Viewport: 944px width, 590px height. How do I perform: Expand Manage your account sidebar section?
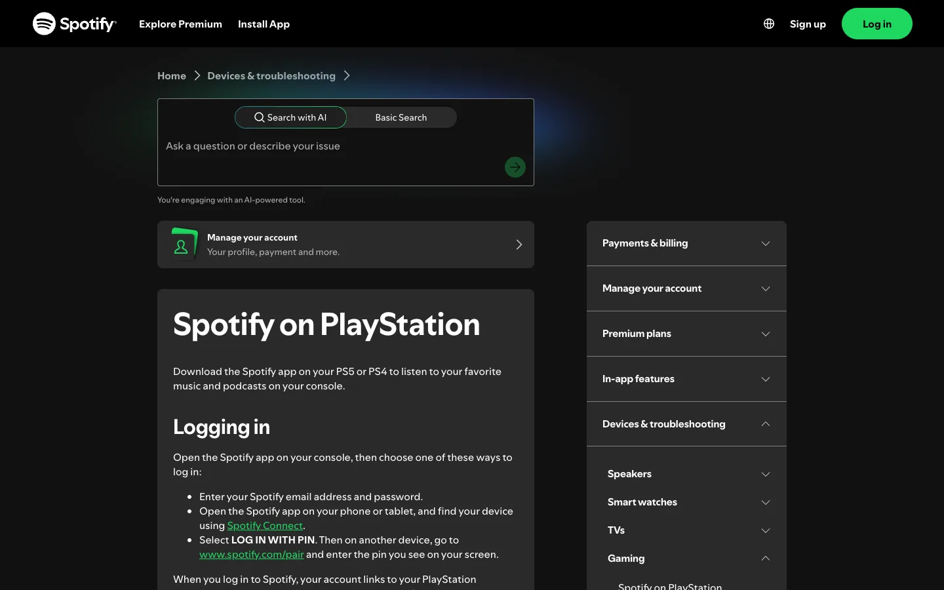tap(686, 288)
